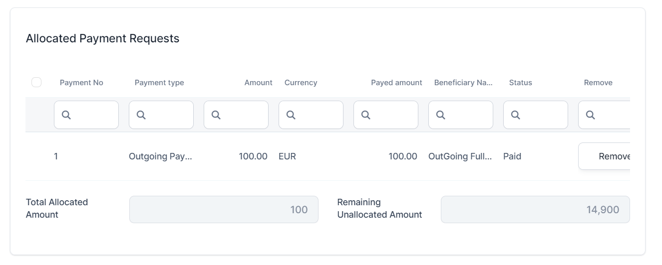
Task: Click search icon in Payed amount filter
Action: (x=366, y=115)
